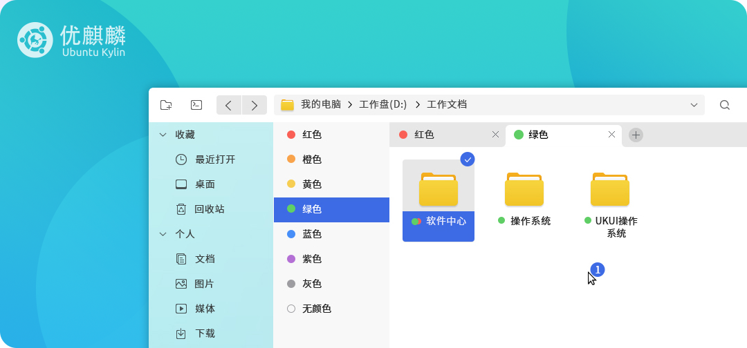Click the new folder icon in toolbar
Screen dimensions: 747x348
[x=166, y=105]
